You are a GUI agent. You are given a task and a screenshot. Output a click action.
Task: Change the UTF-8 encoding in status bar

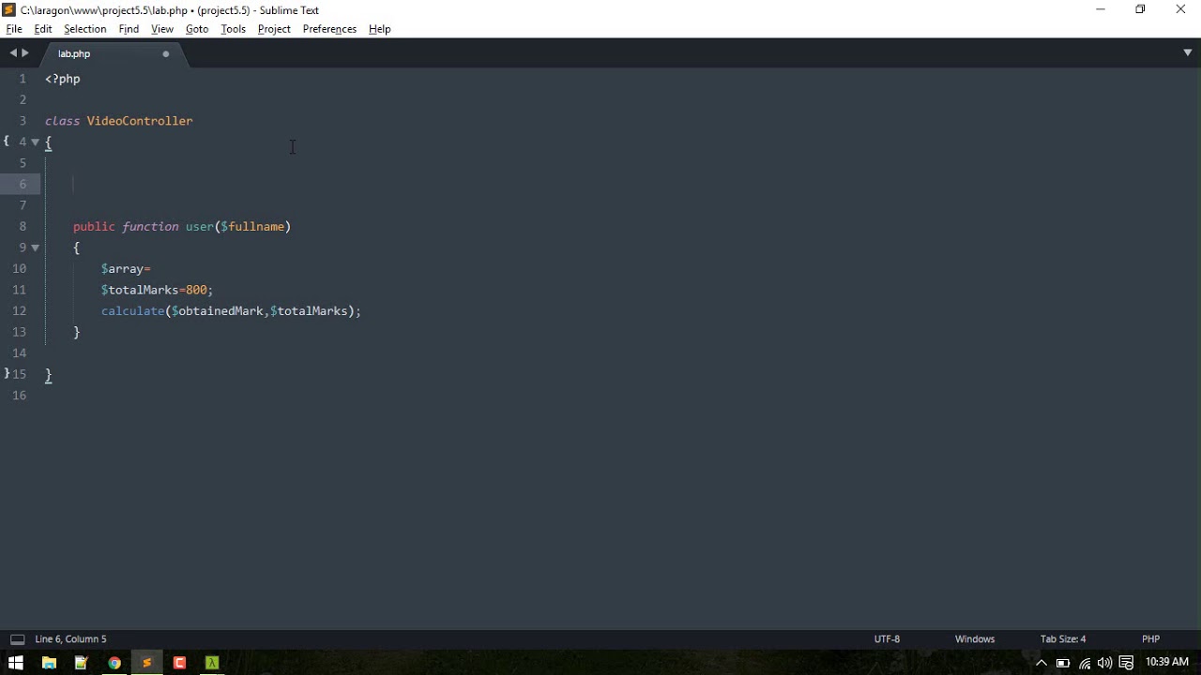pyautogui.click(x=887, y=639)
